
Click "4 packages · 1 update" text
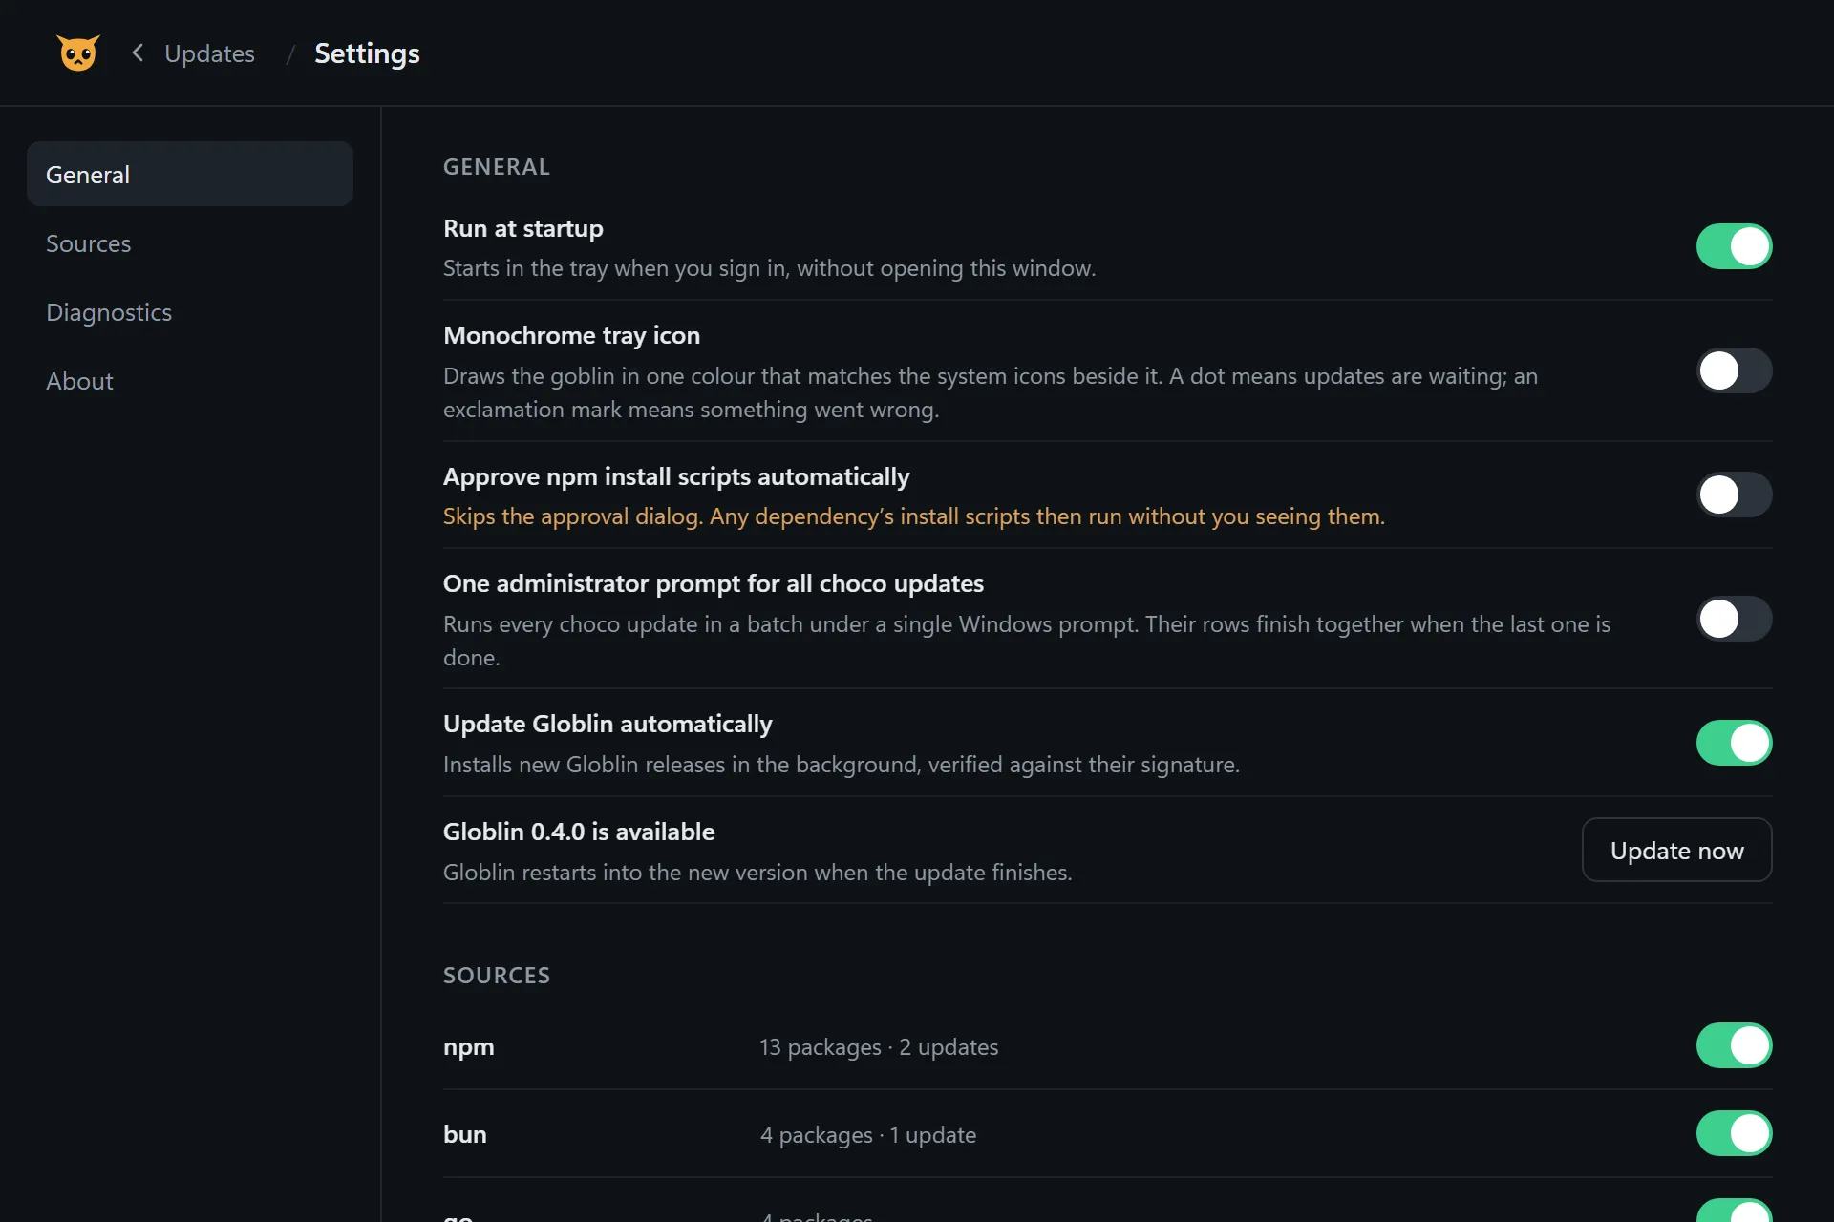tap(868, 1135)
